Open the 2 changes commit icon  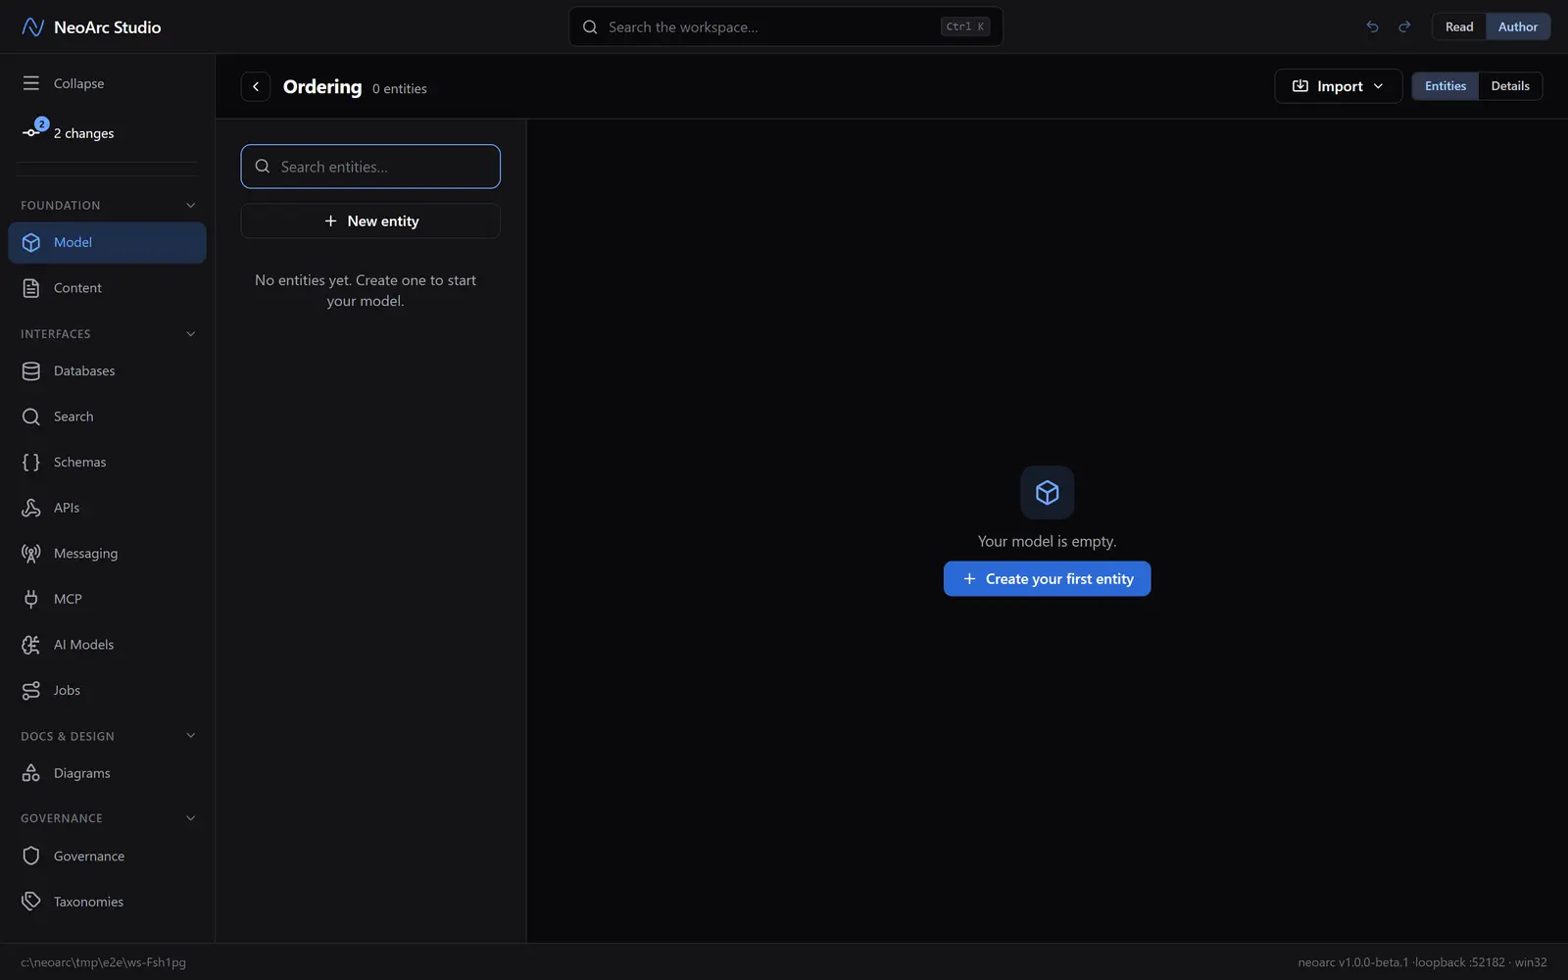(31, 132)
